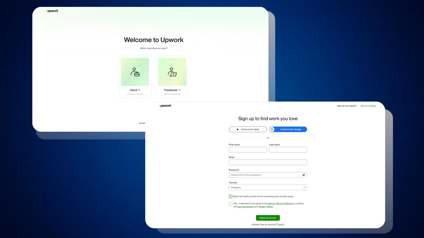
Task: Focus the First name input field
Action: (248, 150)
